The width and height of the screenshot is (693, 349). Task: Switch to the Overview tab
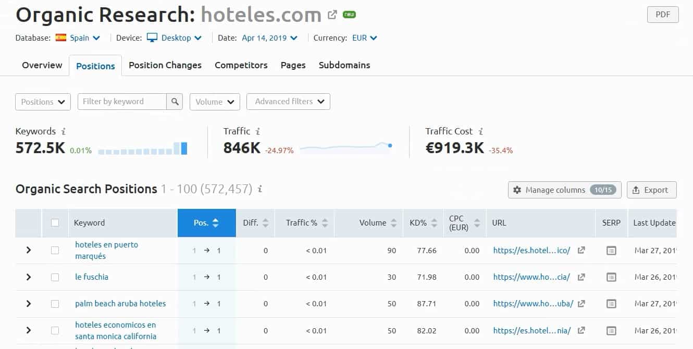pyautogui.click(x=42, y=65)
